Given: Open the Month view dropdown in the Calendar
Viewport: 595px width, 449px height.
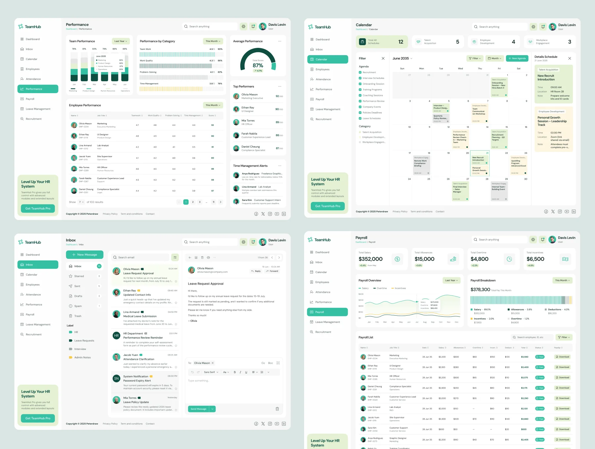Looking at the screenshot, I should tap(495, 58).
